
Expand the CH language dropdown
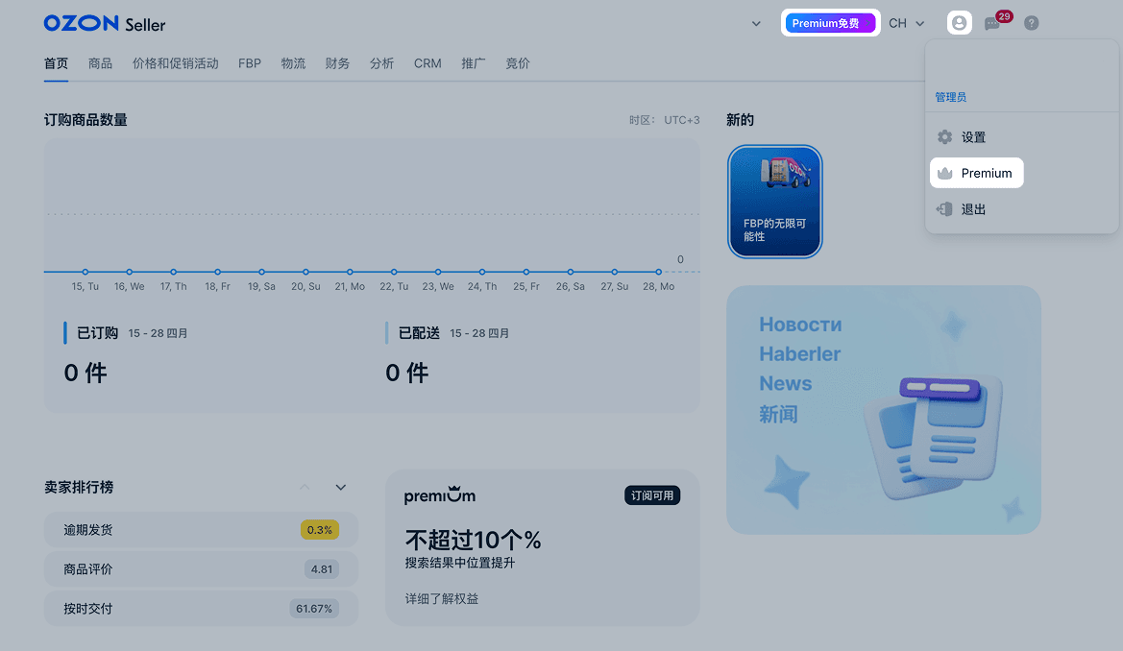tap(907, 24)
